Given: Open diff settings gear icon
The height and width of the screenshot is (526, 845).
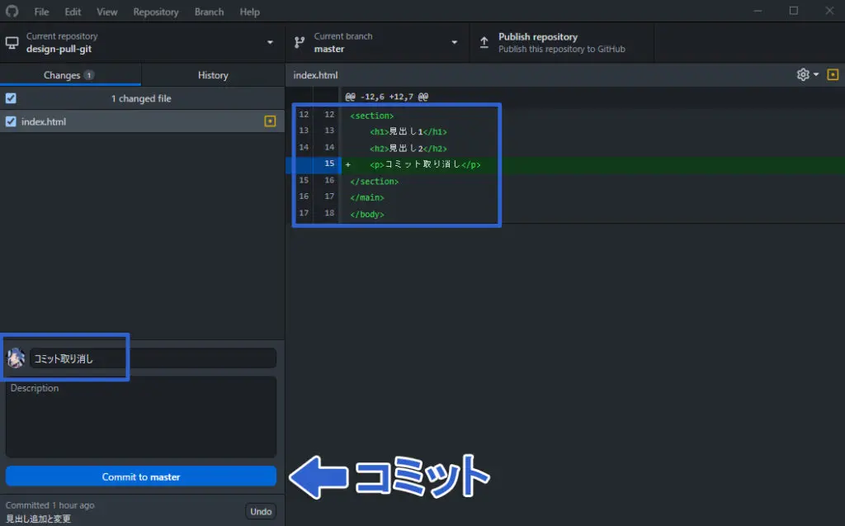Looking at the screenshot, I should pyautogui.click(x=803, y=75).
